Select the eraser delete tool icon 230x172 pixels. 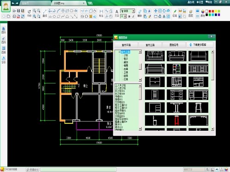click(x=140, y=11)
